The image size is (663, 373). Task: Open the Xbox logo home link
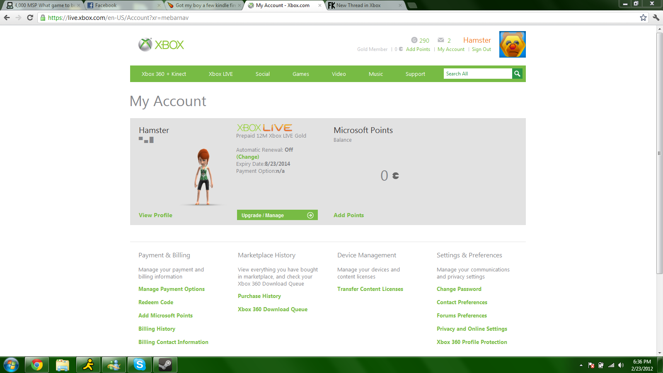click(161, 45)
